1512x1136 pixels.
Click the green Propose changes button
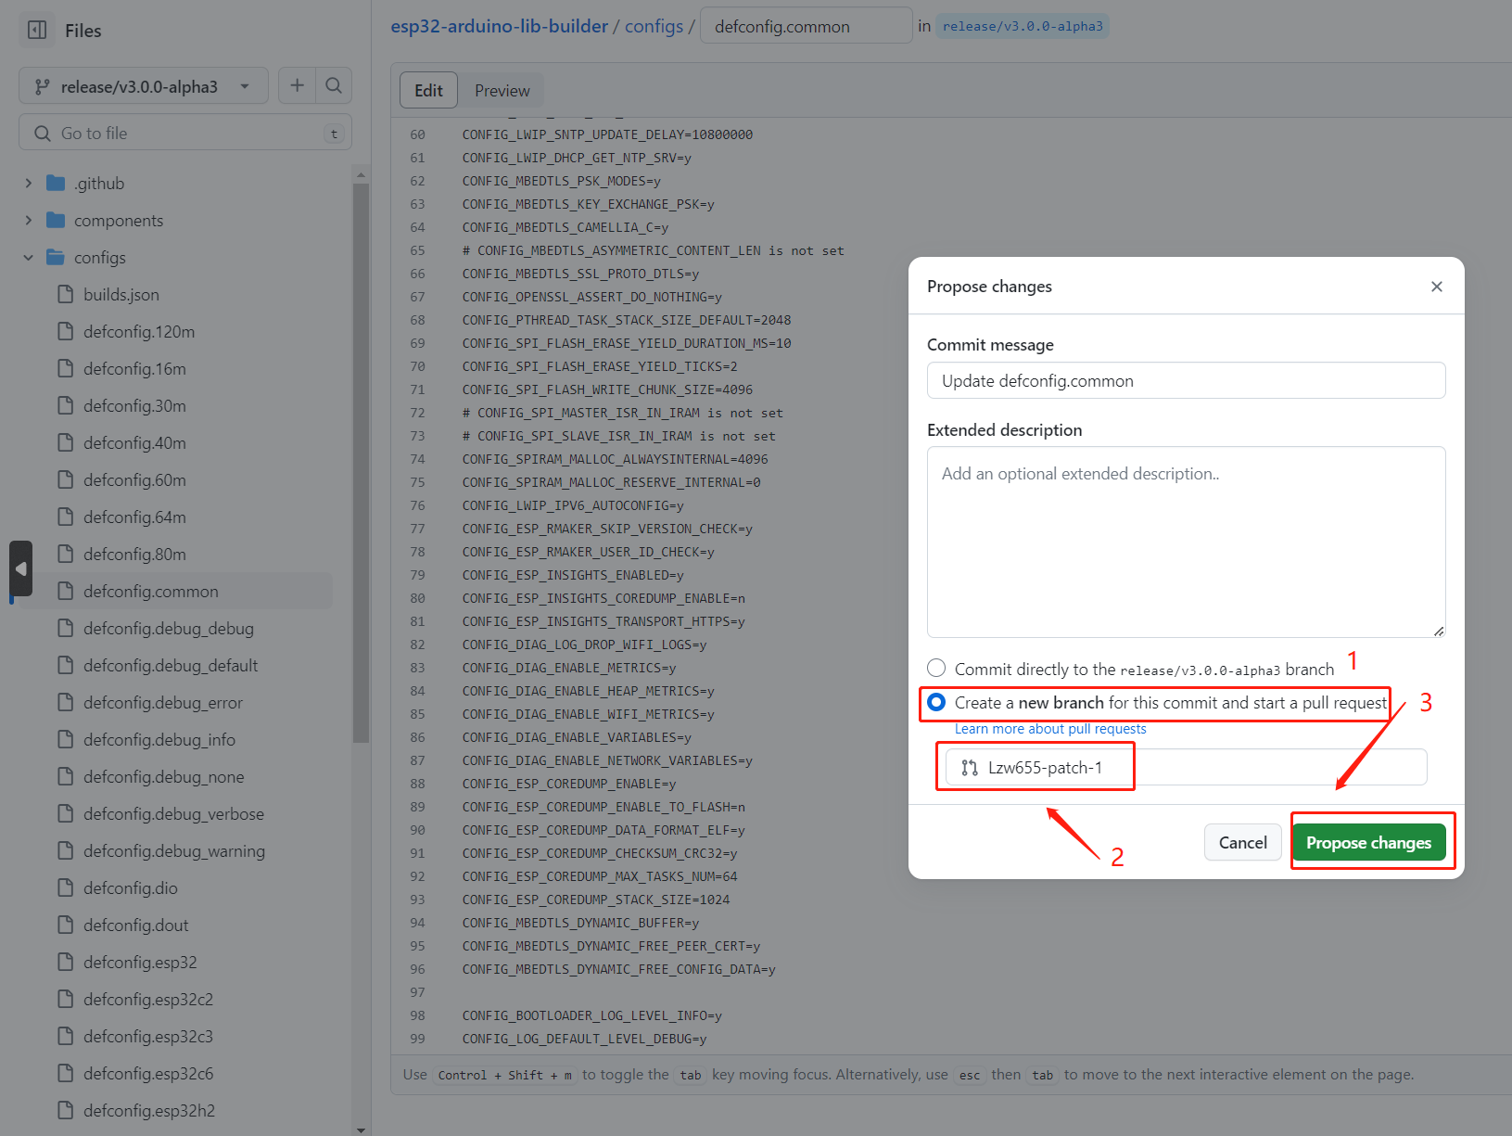(x=1368, y=842)
